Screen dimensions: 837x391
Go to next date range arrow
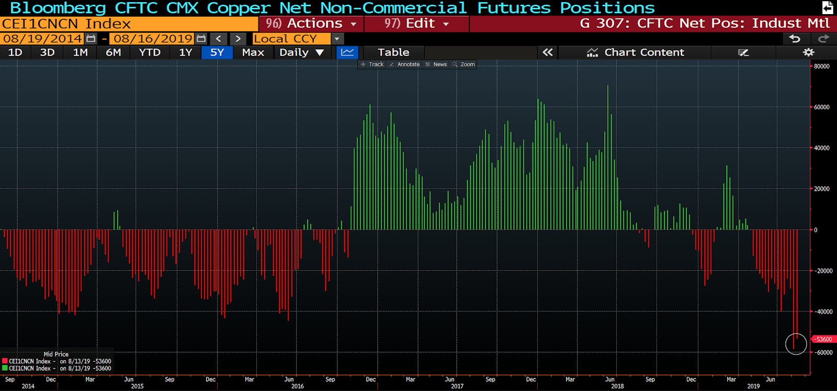(238, 39)
